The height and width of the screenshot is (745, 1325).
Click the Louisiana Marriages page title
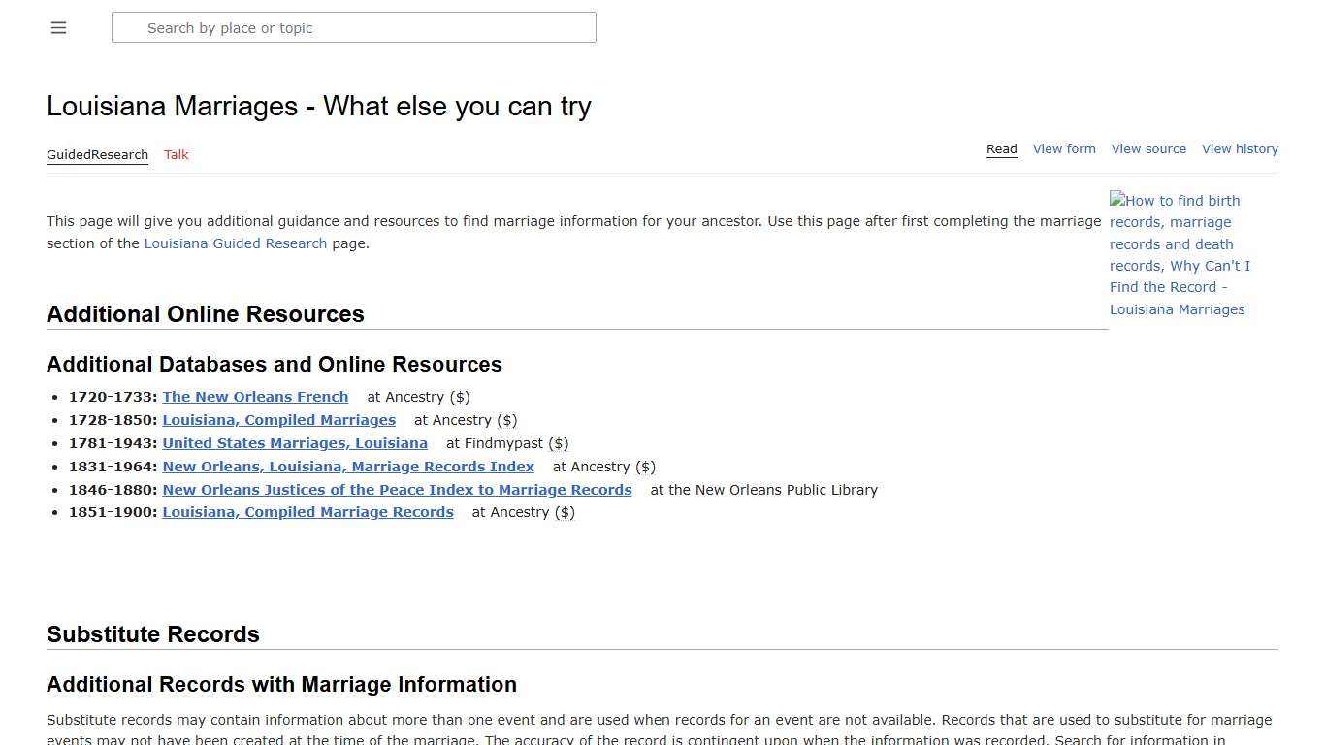click(318, 106)
